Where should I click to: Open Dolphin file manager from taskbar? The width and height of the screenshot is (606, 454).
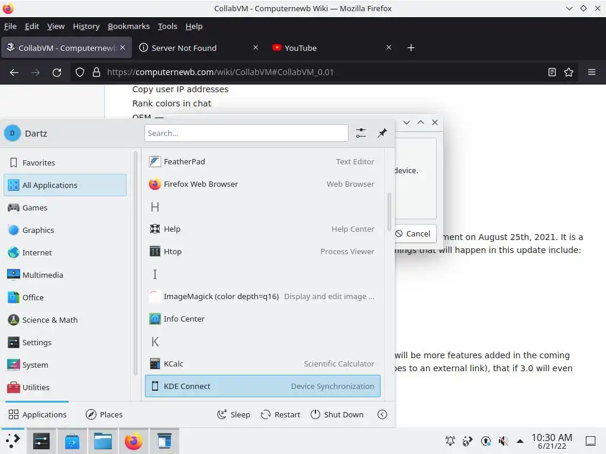pyautogui.click(x=103, y=441)
